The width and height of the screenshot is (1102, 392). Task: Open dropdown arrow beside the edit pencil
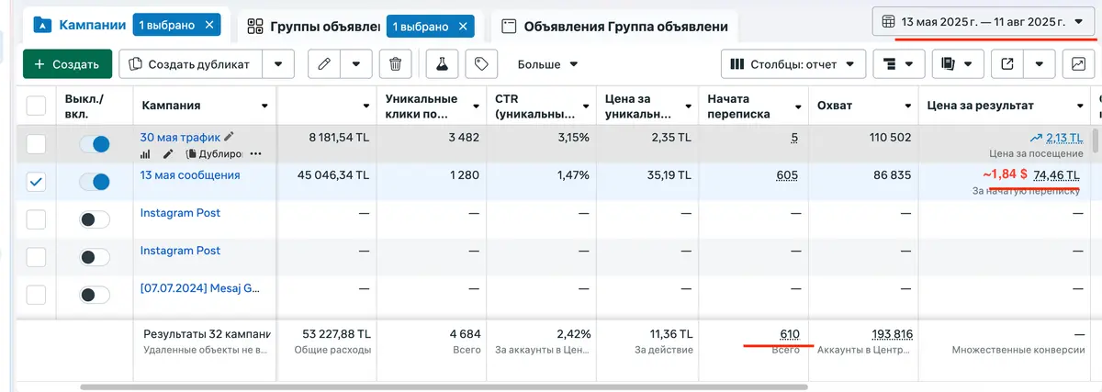[355, 64]
